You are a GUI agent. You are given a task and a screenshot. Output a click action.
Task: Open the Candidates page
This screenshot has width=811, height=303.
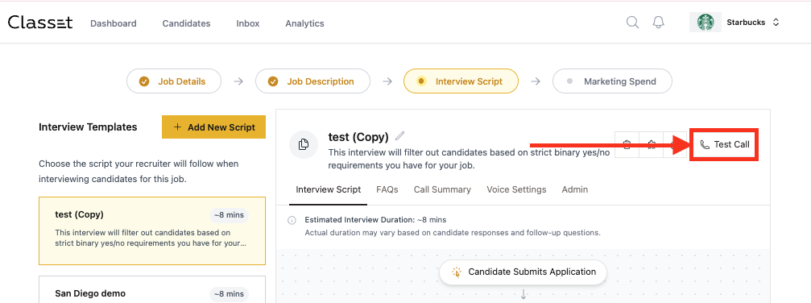(186, 23)
